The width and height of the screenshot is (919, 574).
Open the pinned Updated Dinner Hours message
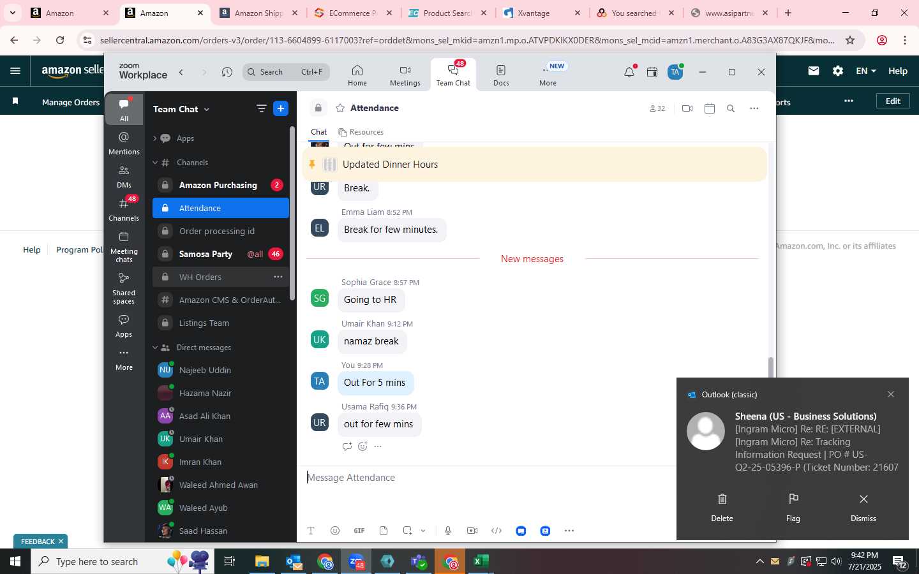tap(534, 165)
